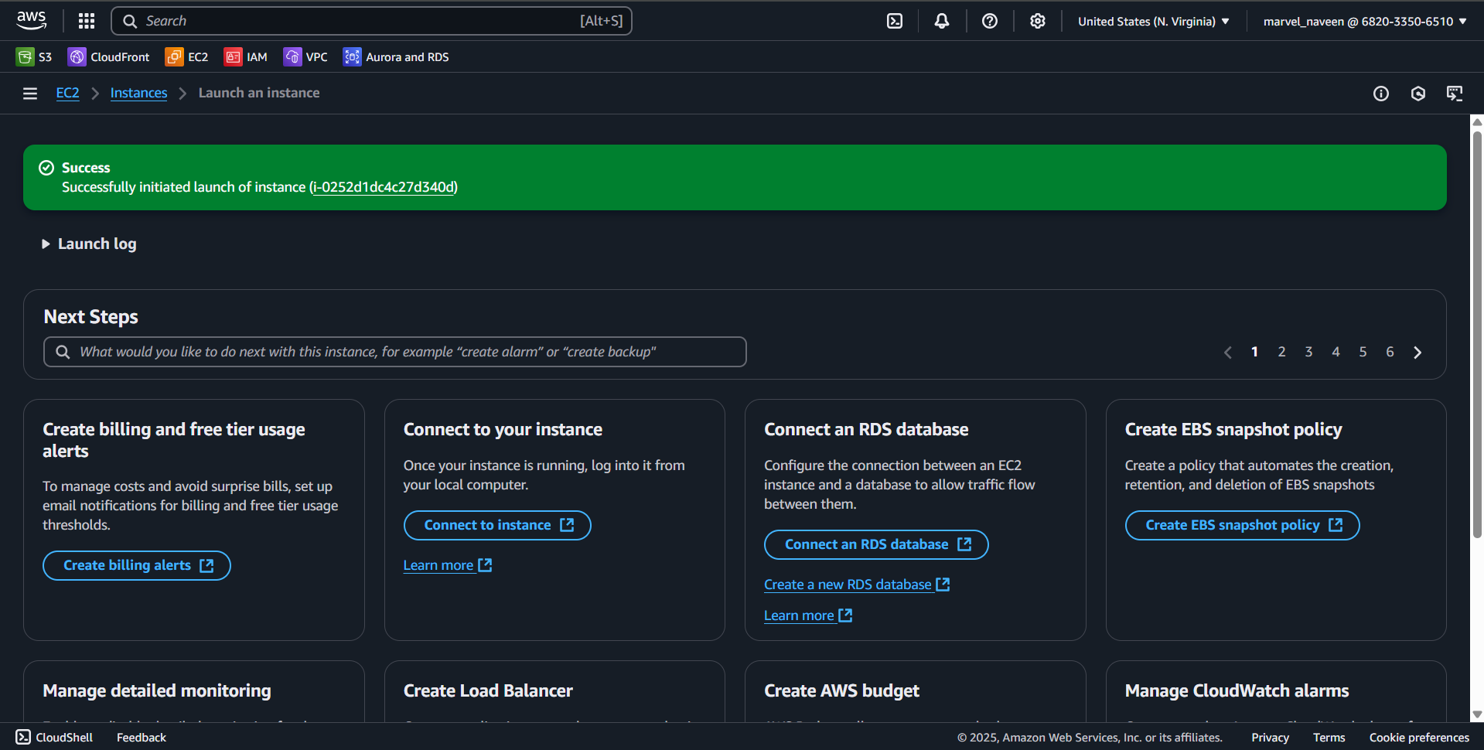Click the scrollbar up arrow

(1477, 121)
